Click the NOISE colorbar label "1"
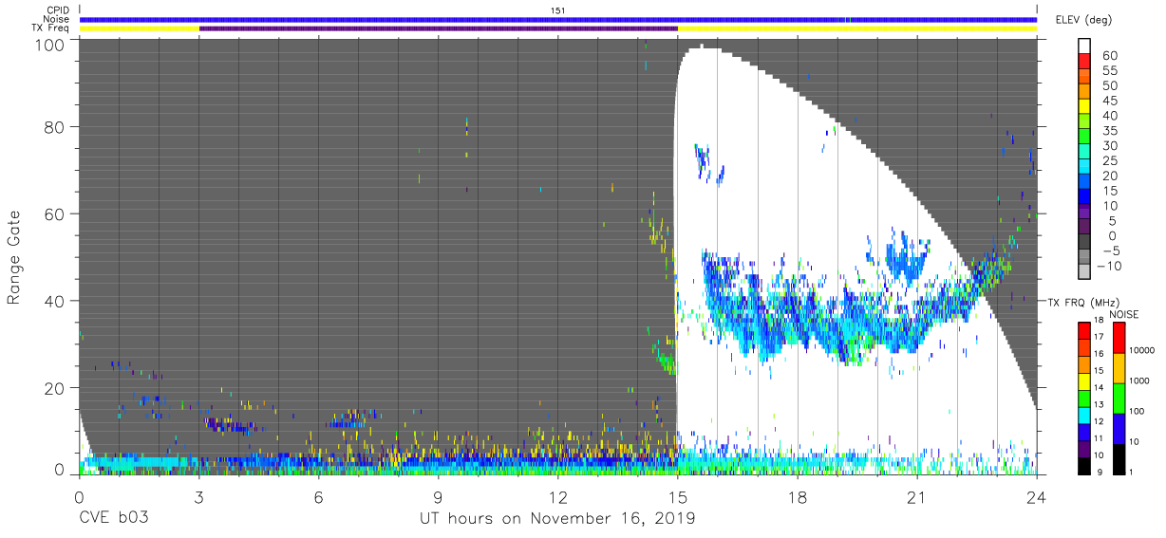This screenshot has height=538, width=1166. click(1132, 473)
